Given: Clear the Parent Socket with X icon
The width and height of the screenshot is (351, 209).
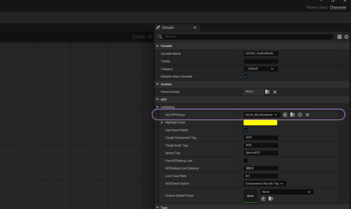Looking at the screenshot, I should click(x=275, y=92).
